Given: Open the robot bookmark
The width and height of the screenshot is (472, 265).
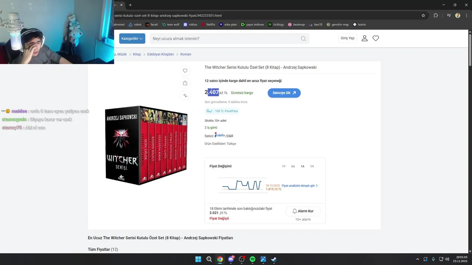Looking at the screenshot, I should [x=135, y=25].
